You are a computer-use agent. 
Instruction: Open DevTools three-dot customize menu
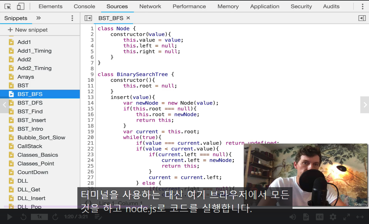[363, 6]
